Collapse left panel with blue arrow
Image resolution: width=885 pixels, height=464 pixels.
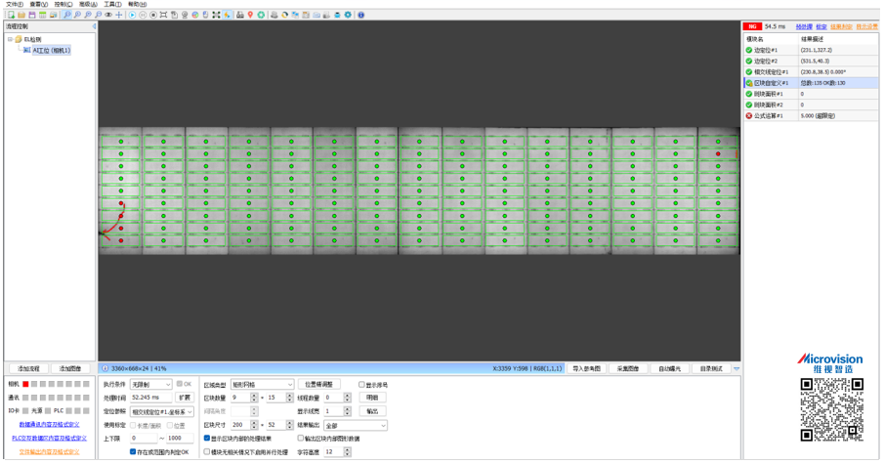pyautogui.click(x=94, y=26)
